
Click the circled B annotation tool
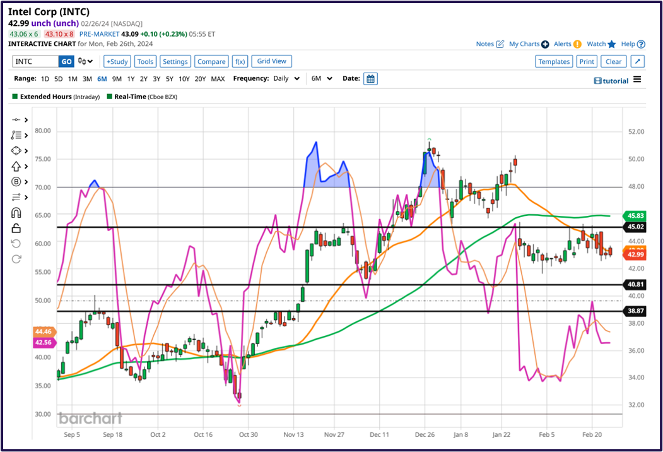[x=16, y=182]
